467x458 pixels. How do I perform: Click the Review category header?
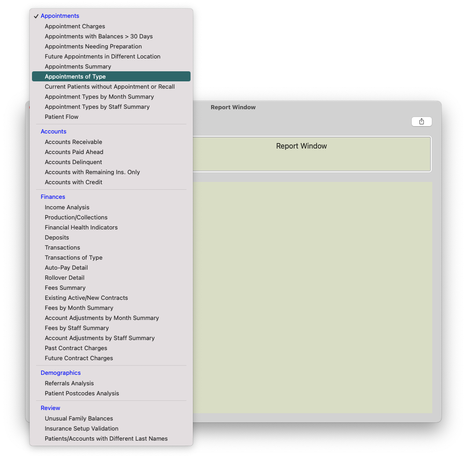pos(50,408)
